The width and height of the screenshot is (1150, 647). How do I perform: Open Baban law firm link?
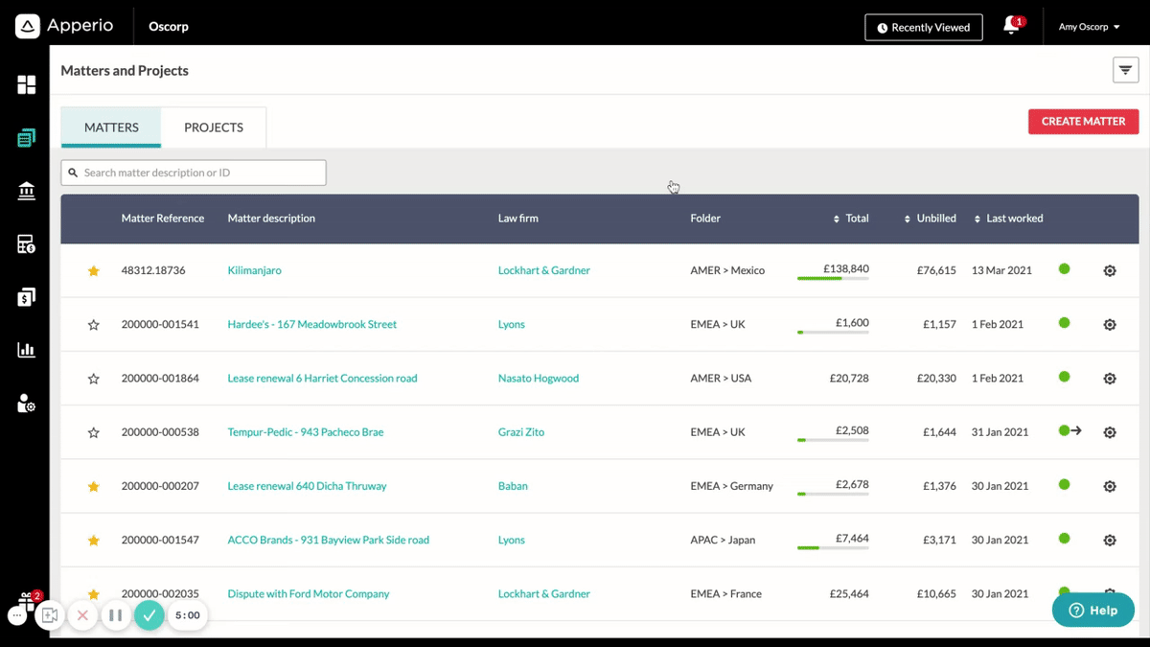point(513,486)
